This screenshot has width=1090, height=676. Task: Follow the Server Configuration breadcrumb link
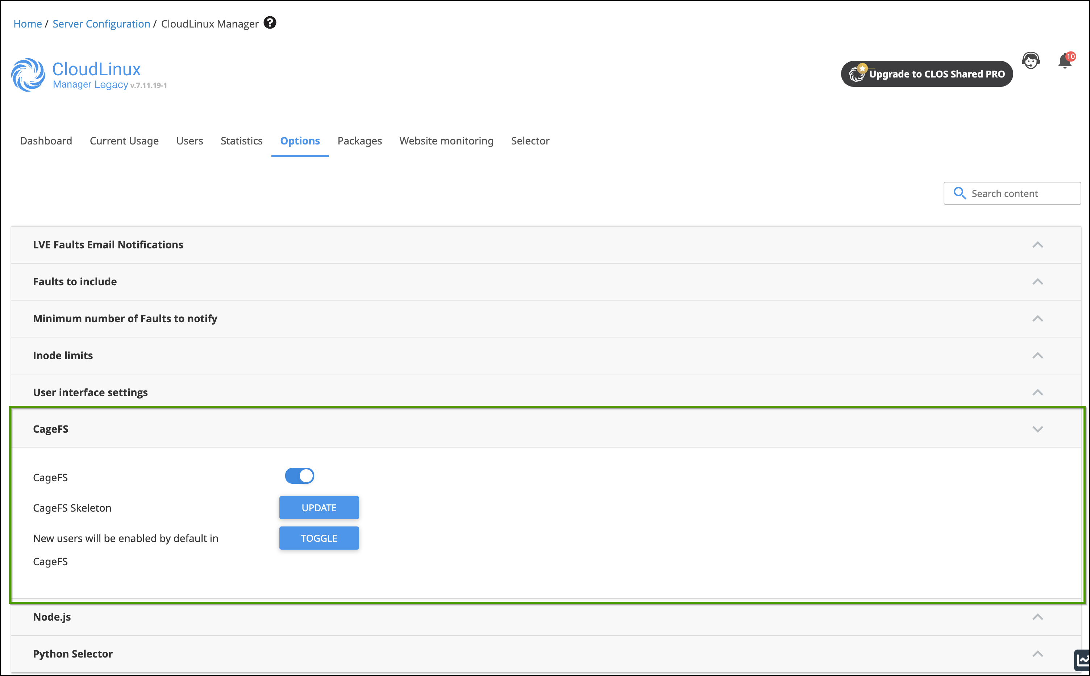point(101,24)
